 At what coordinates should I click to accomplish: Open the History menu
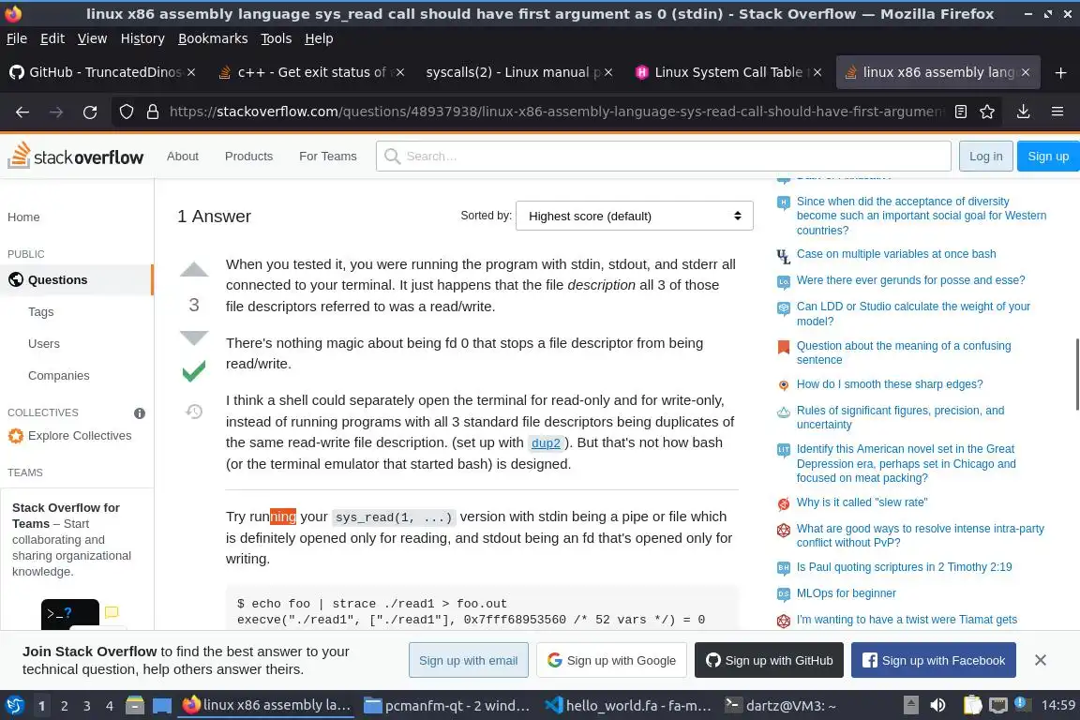point(142,38)
